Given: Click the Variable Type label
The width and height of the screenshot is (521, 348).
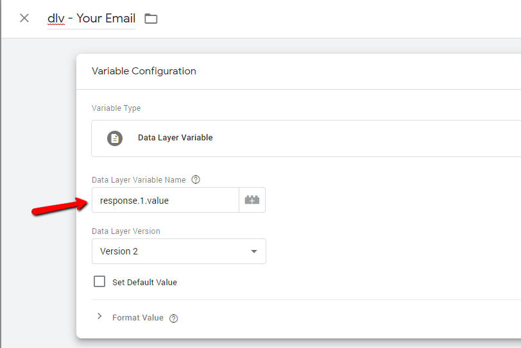Looking at the screenshot, I should pos(116,108).
